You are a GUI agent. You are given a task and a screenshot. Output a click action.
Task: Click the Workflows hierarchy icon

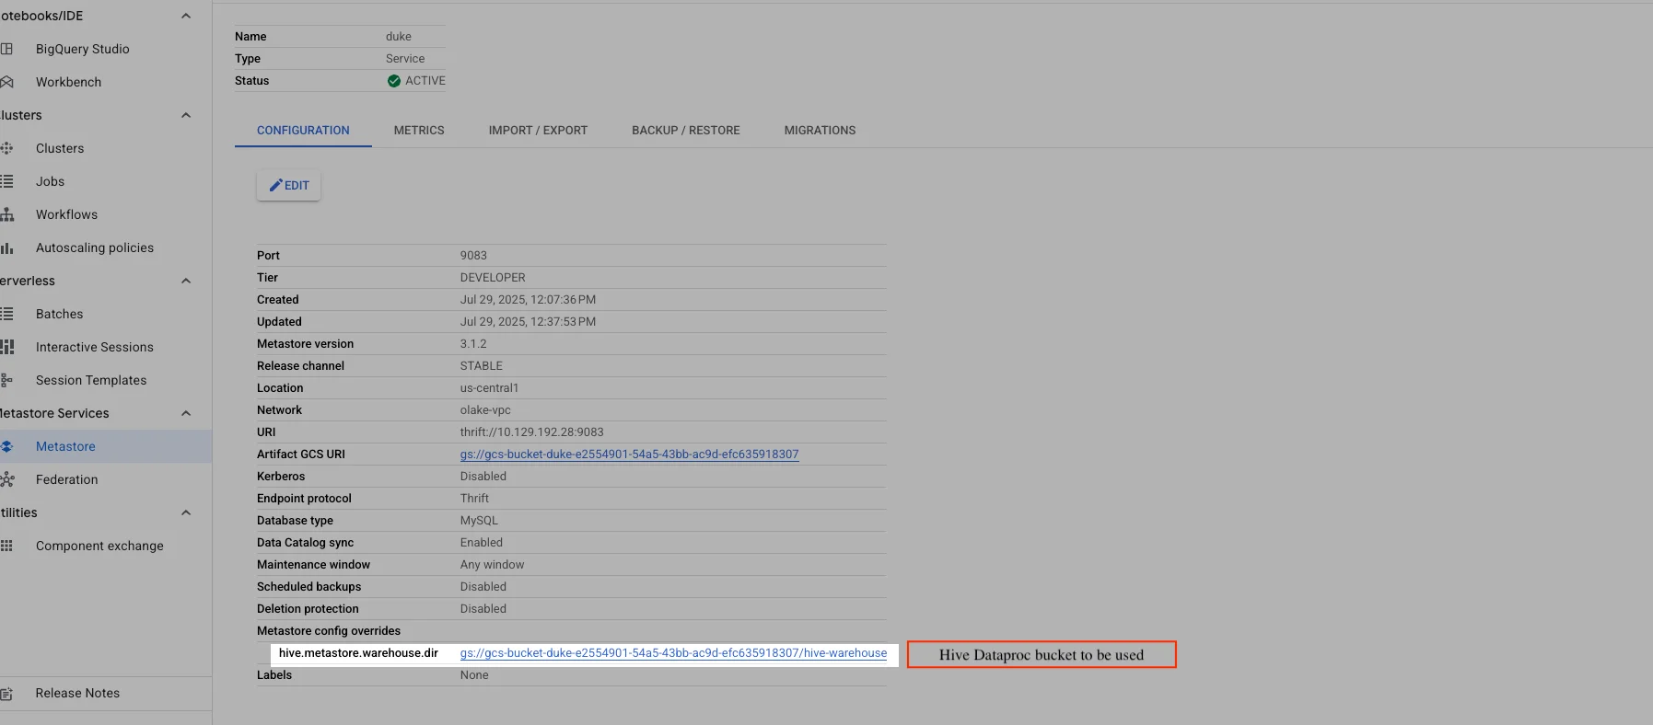point(6,214)
